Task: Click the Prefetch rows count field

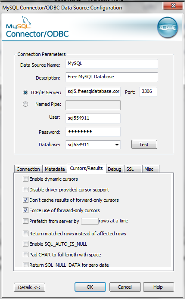Action: pos(90,221)
